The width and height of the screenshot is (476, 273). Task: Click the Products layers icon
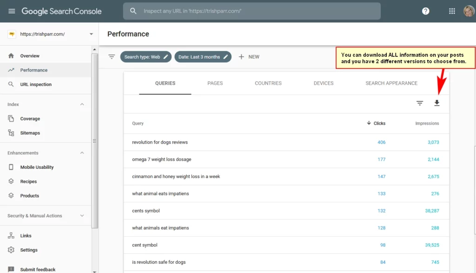point(11,195)
